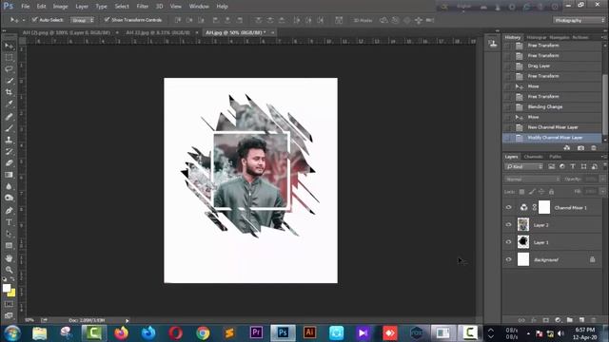Screen dimensions: 609x342
Task: Hide Layer 1 with its eye icon
Action: (508, 242)
